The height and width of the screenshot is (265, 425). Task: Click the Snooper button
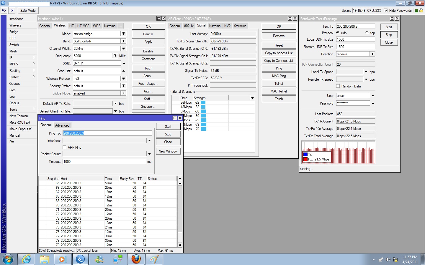(148, 107)
